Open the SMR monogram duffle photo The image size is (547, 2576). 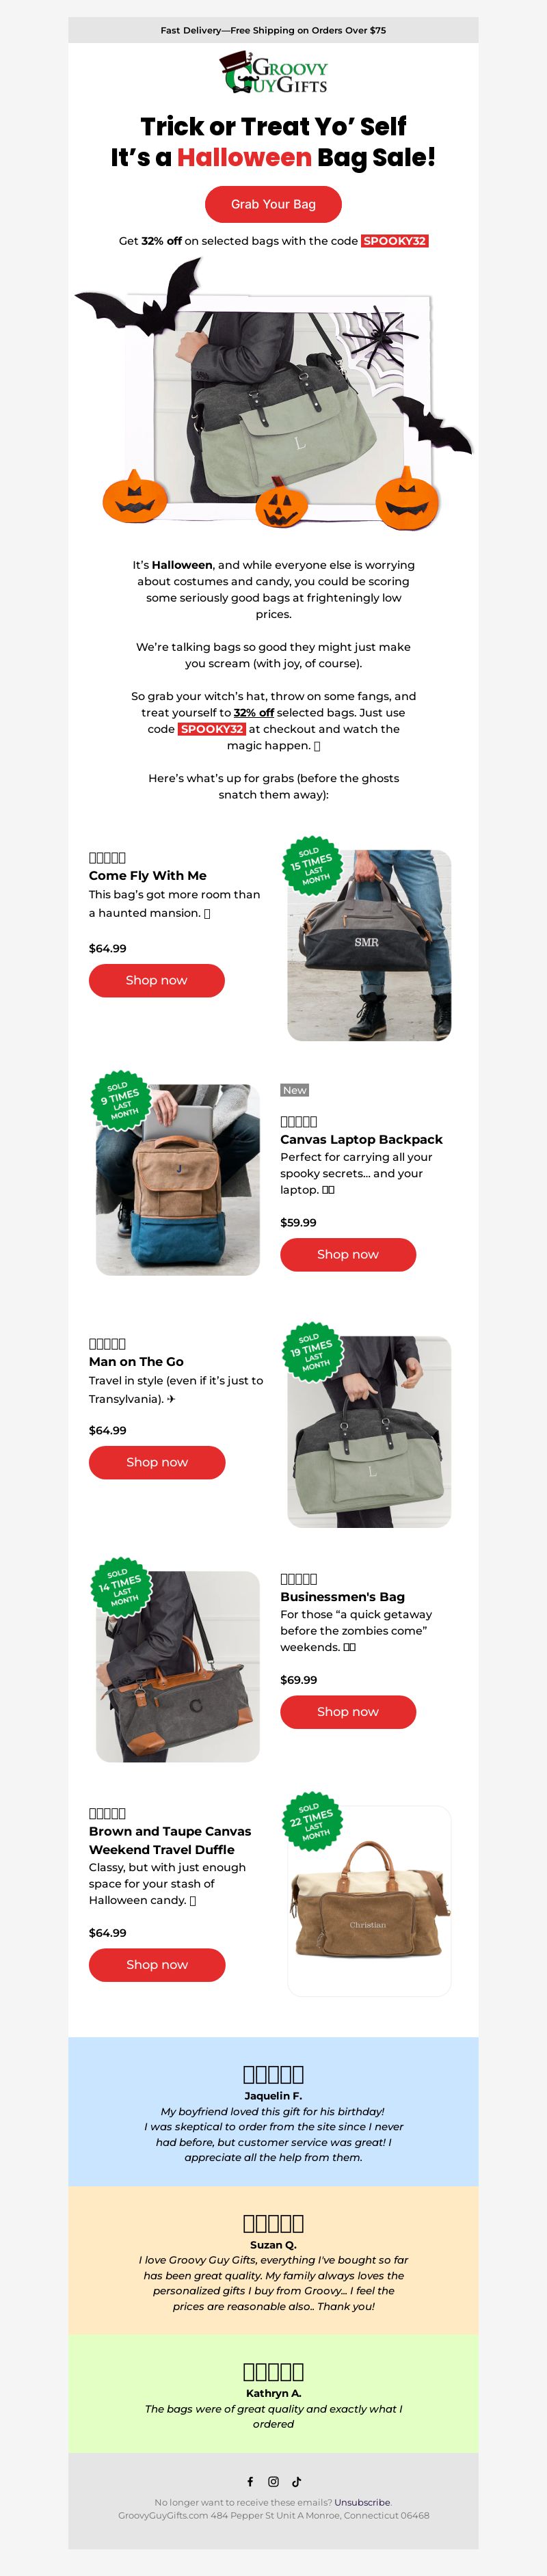(369, 945)
